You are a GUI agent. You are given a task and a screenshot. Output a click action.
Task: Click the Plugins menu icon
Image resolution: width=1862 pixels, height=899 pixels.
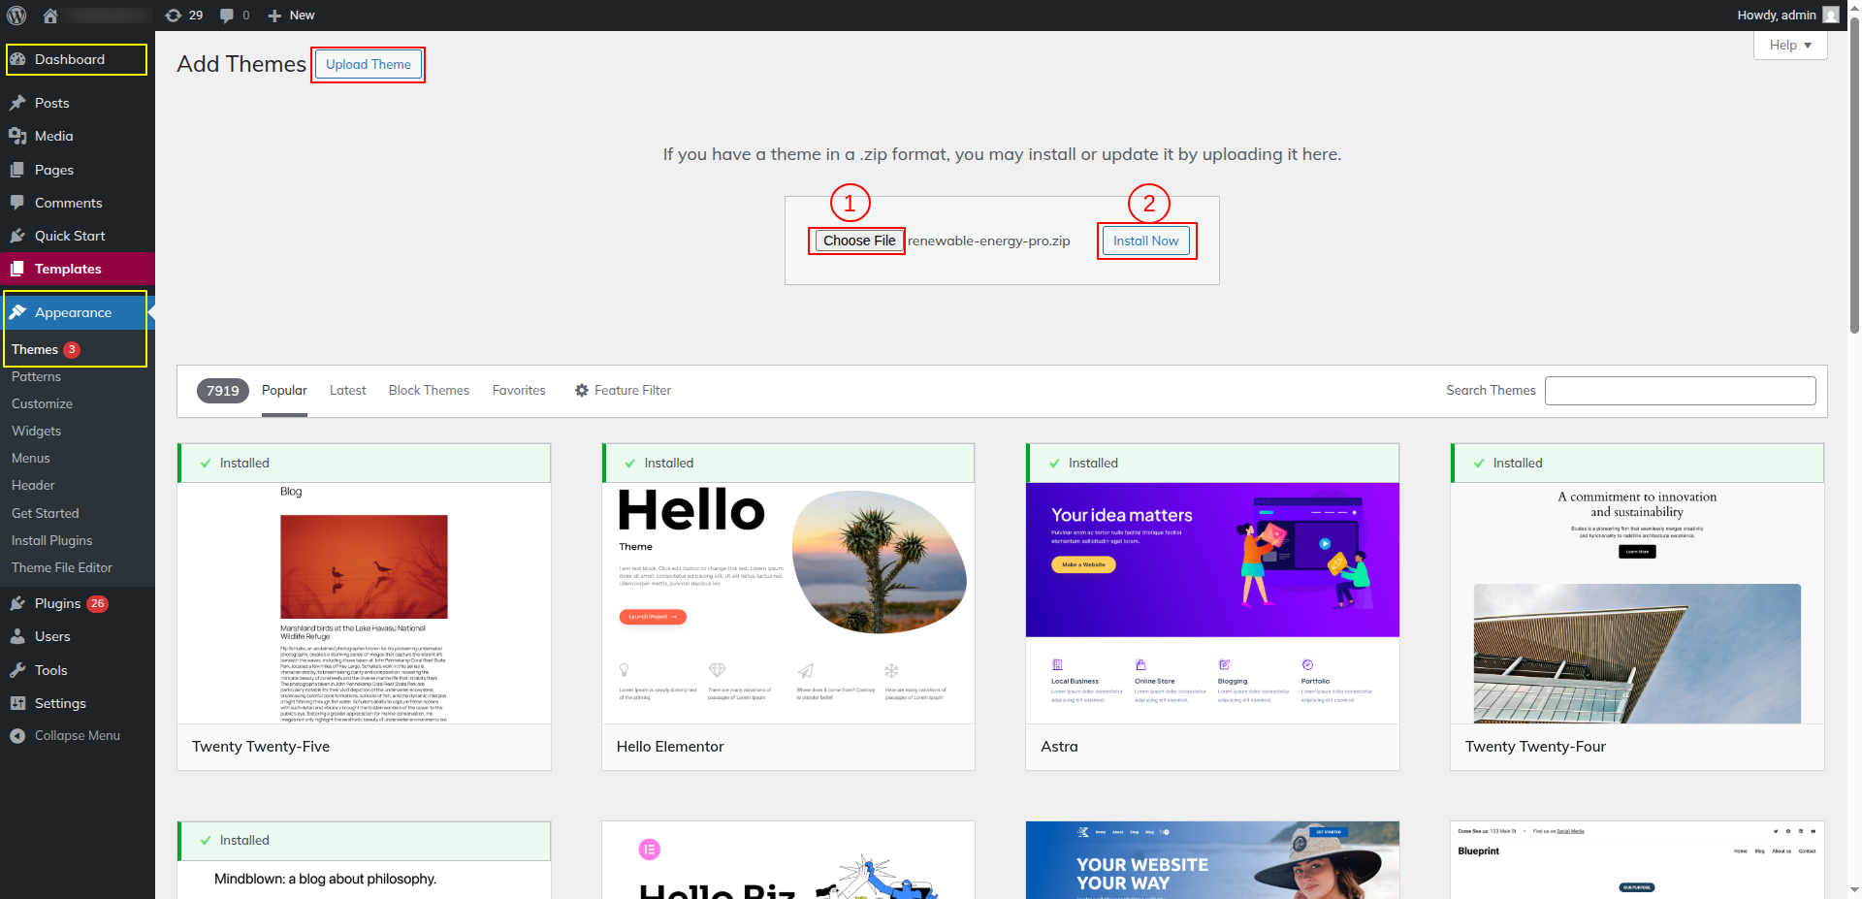pos(17,603)
